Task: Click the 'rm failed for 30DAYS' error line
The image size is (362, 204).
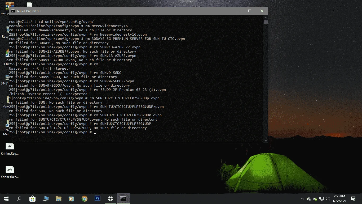Action: 59,43
